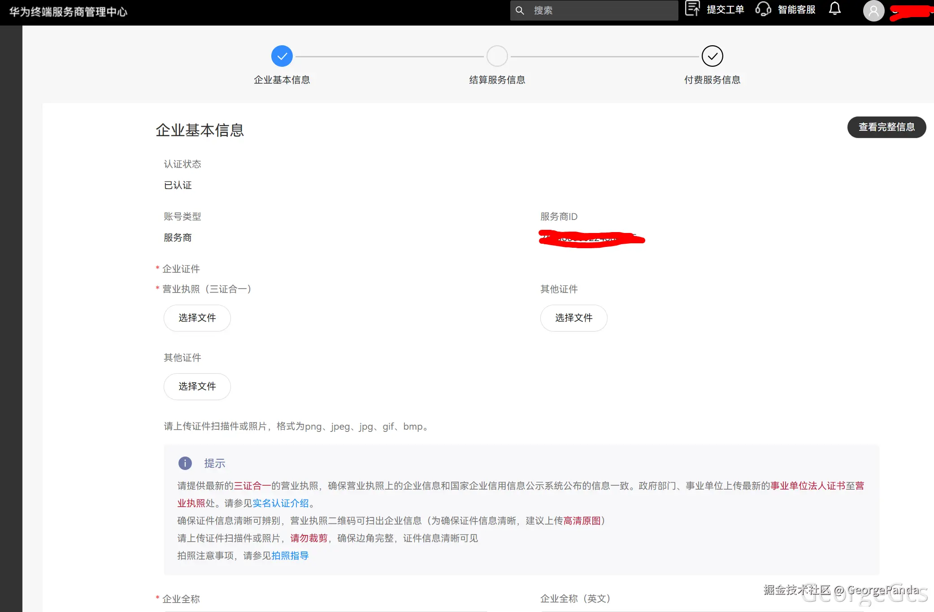The image size is (934, 612).
Task: Open the 拍照指导 link
Action: [x=289, y=556]
